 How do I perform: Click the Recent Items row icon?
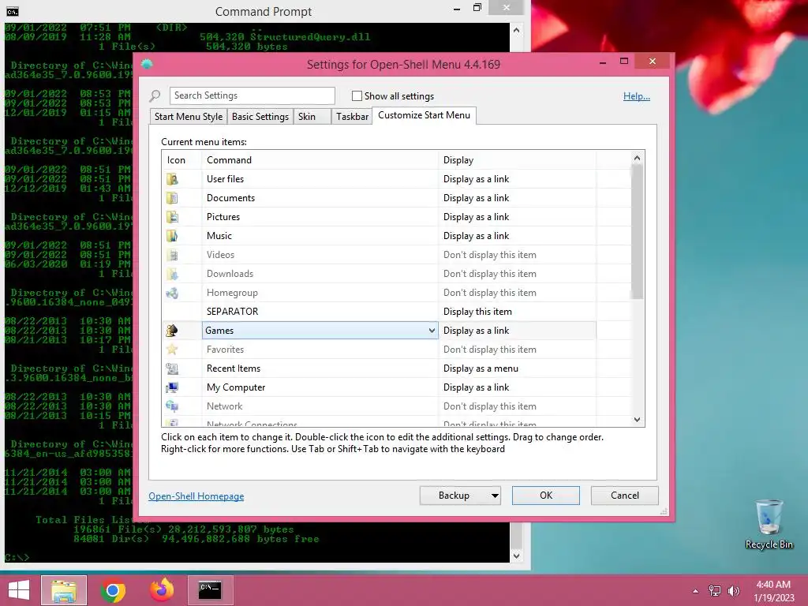[172, 368]
